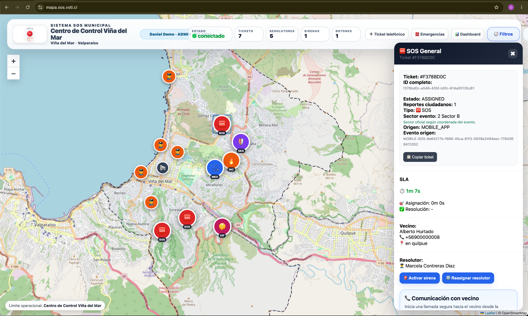The height and width of the screenshot is (316, 528).
Task: Click the officer marker beside the siren marker on the shoreline
Action: tap(141, 172)
